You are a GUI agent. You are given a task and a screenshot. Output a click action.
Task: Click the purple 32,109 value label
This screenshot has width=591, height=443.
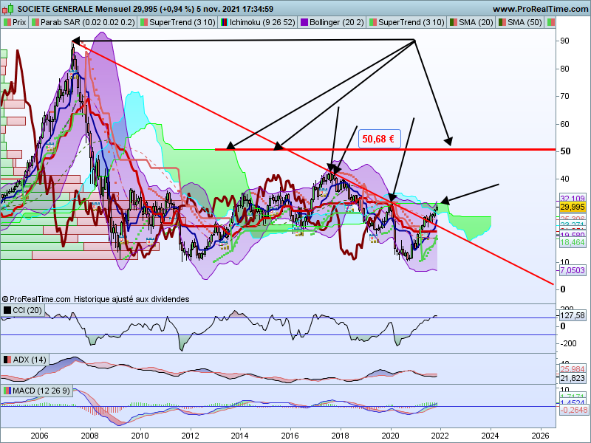(x=572, y=198)
